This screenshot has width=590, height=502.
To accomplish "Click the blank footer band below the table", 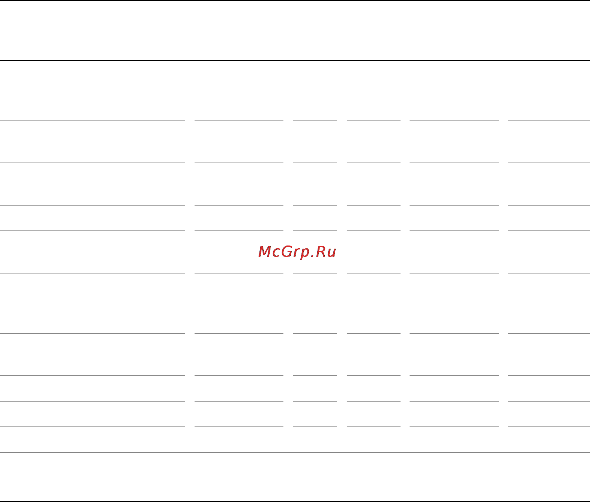I will tap(295, 477).
